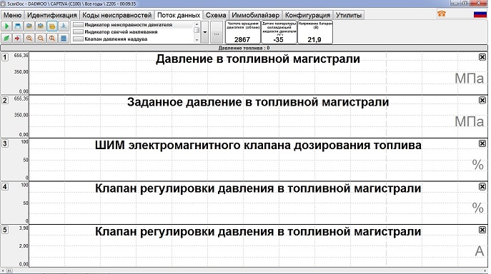This screenshot has height=274, width=491.
Task: Click the title Заданное давление в топливной магистрали
Action: coord(258,102)
